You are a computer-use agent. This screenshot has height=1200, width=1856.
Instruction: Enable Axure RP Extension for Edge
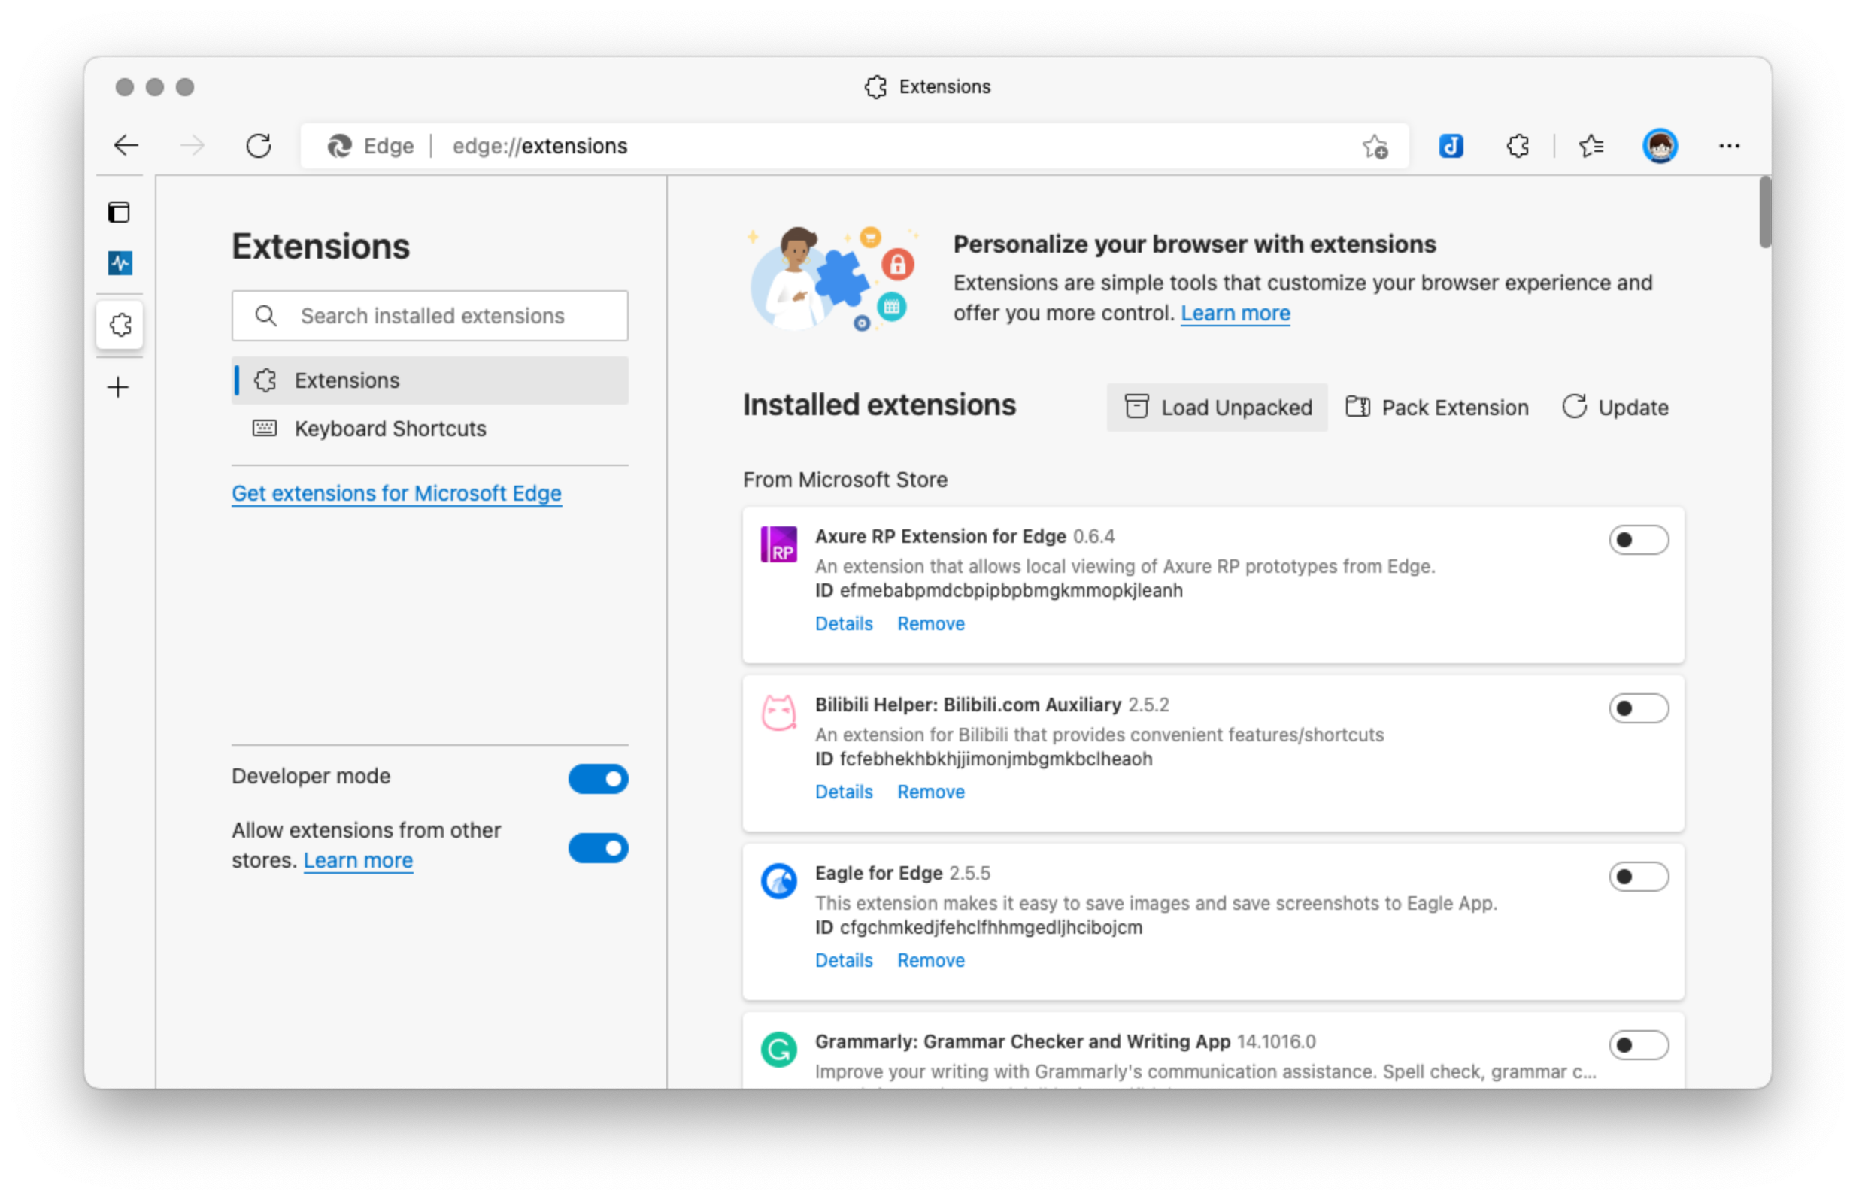click(1638, 540)
